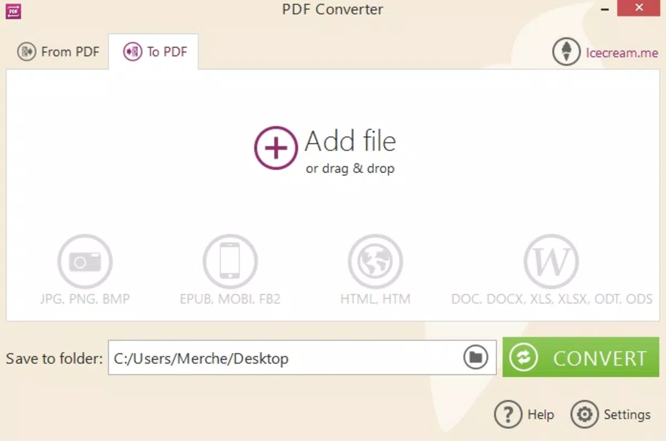666x441 pixels.
Task: Open the folder browse icon
Action: (x=476, y=358)
